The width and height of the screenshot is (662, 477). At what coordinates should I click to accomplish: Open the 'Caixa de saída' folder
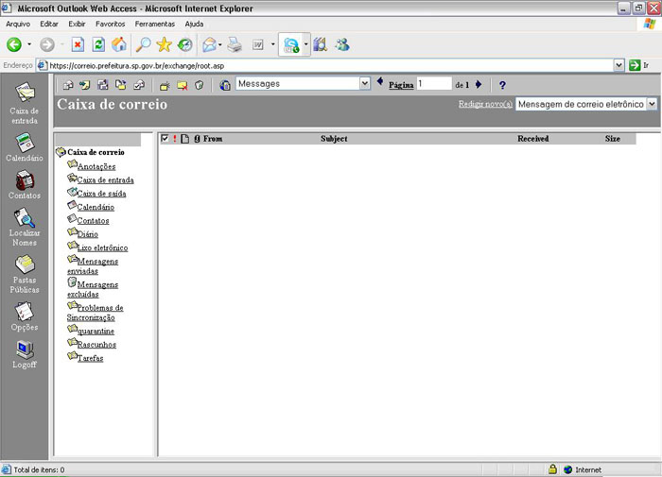[x=102, y=194]
